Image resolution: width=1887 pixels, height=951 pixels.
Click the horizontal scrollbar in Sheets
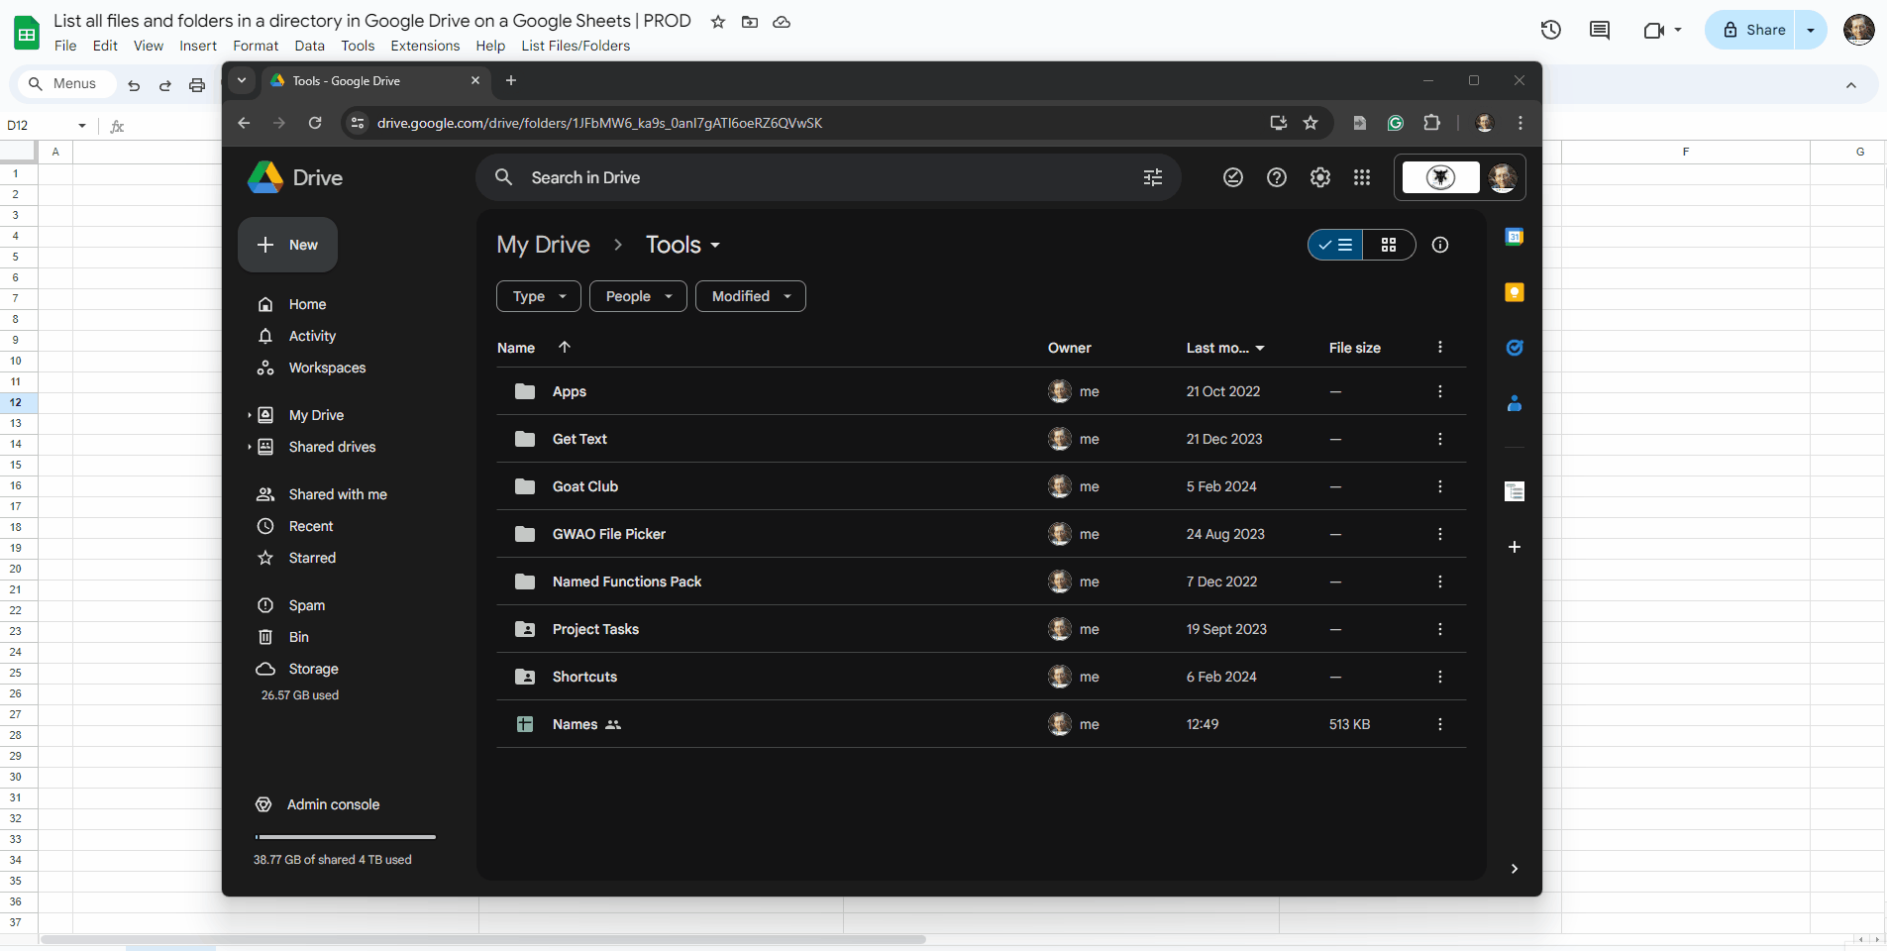483,939
